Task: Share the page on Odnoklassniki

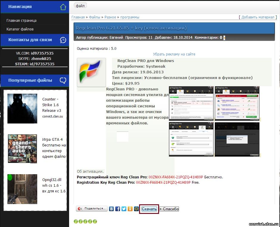Action: pyautogui.click(x=130, y=209)
